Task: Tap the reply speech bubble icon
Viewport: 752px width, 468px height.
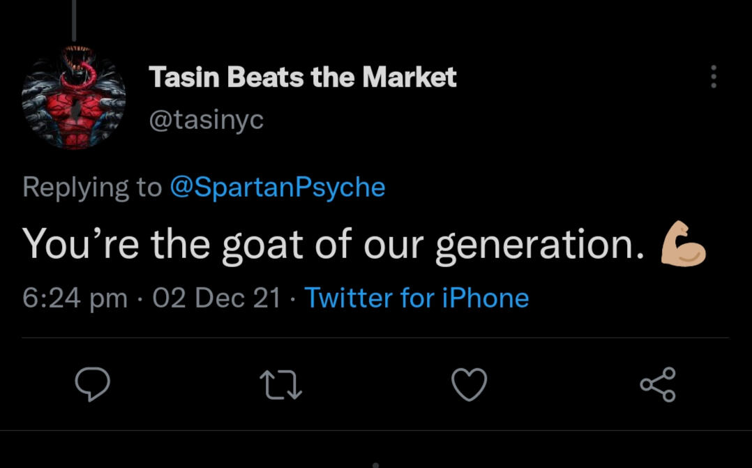Action: (x=92, y=384)
